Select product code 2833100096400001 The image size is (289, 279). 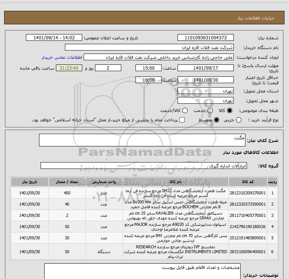(x=248, y=252)
